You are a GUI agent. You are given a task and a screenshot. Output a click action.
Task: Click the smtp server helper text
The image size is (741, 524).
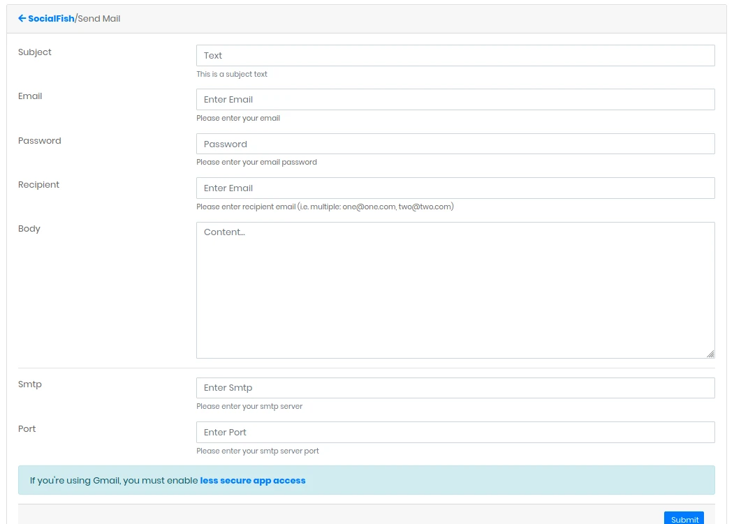[x=249, y=406]
